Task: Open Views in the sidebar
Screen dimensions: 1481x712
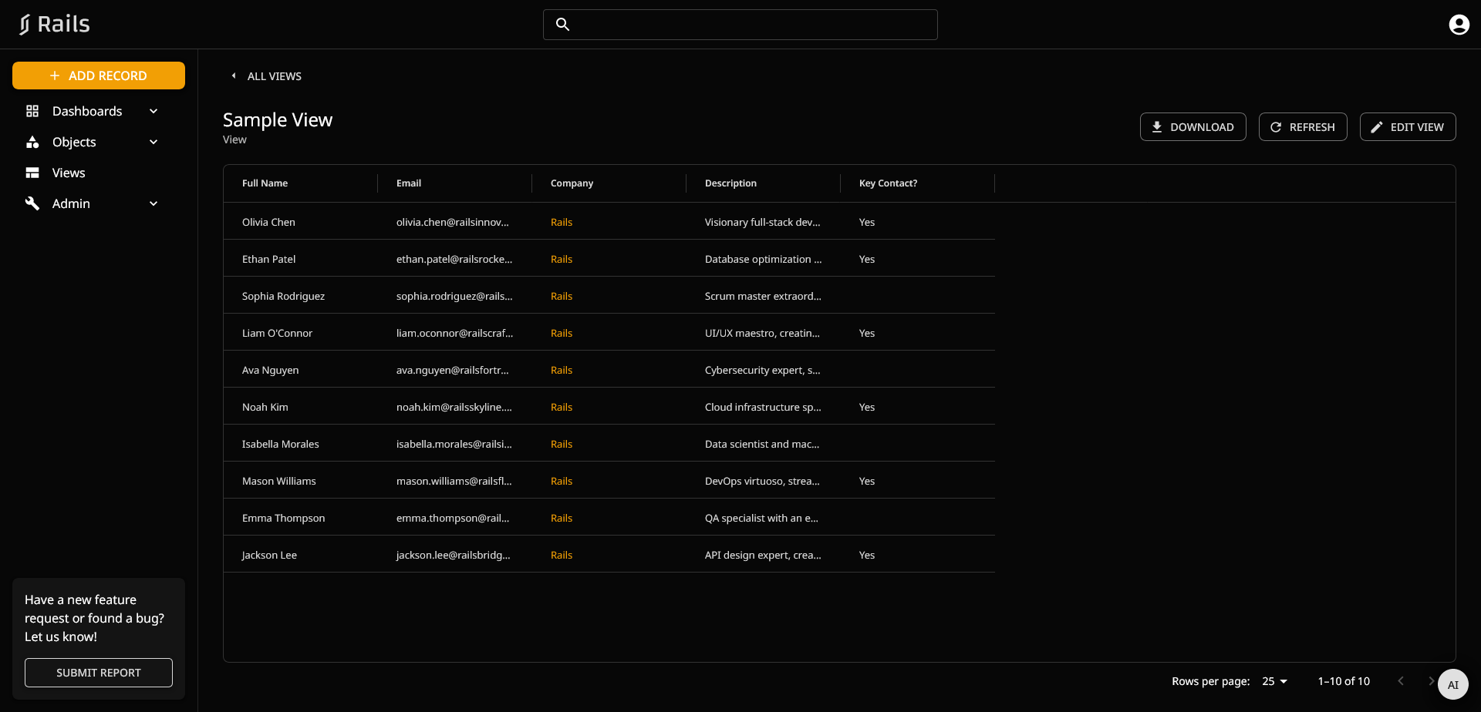Action: coord(69,173)
